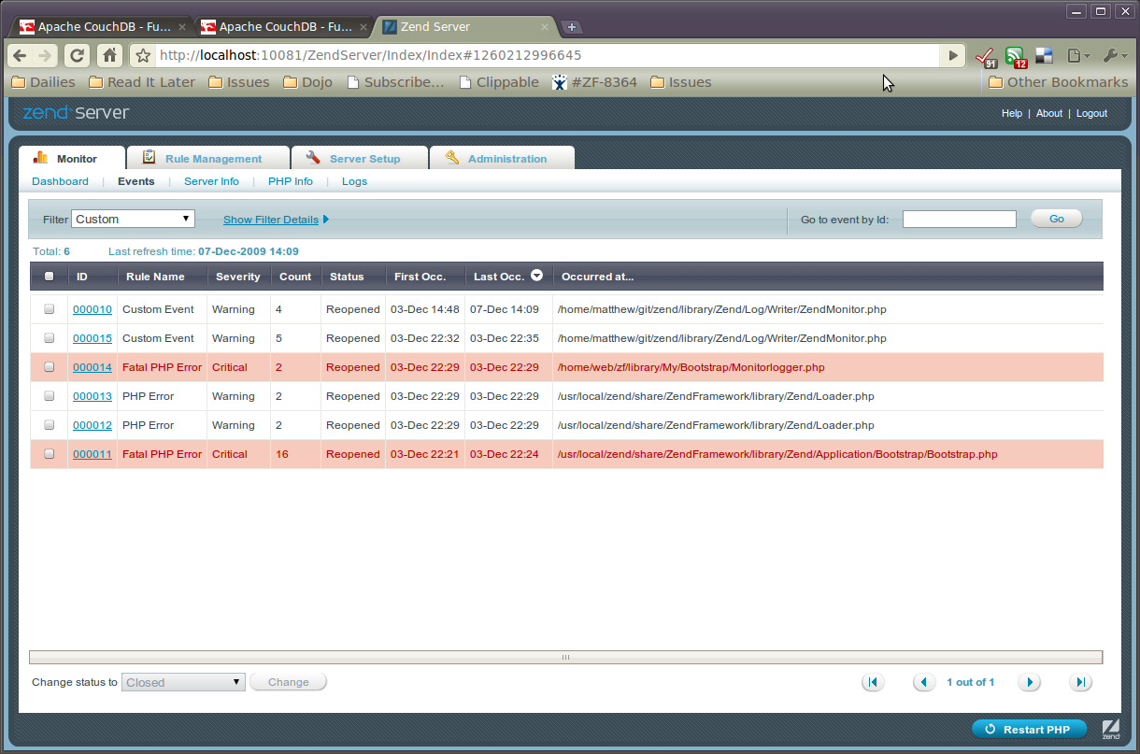Bookmark page using the star icon

[143, 56]
